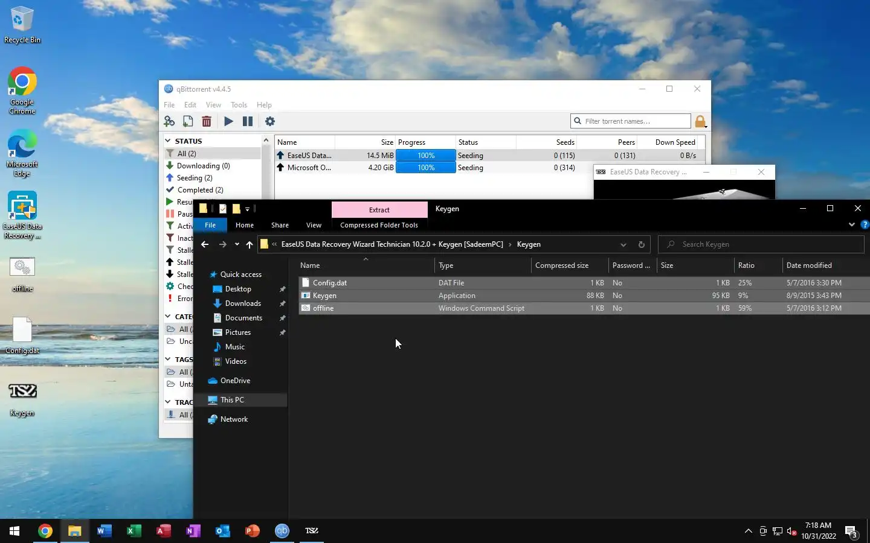Click Add Torrent File icon in qBittorrent toolbar

point(188,121)
